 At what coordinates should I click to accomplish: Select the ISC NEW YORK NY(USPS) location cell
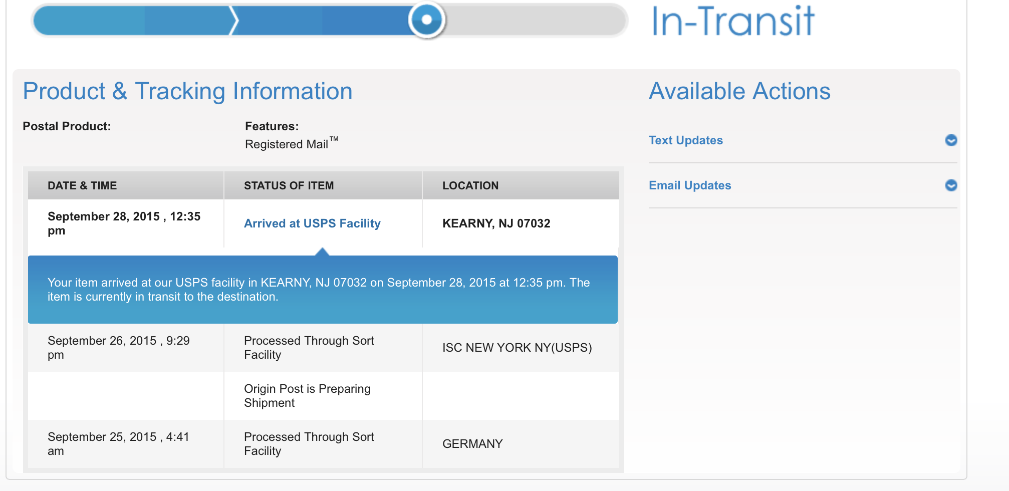(x=517, y=348)
